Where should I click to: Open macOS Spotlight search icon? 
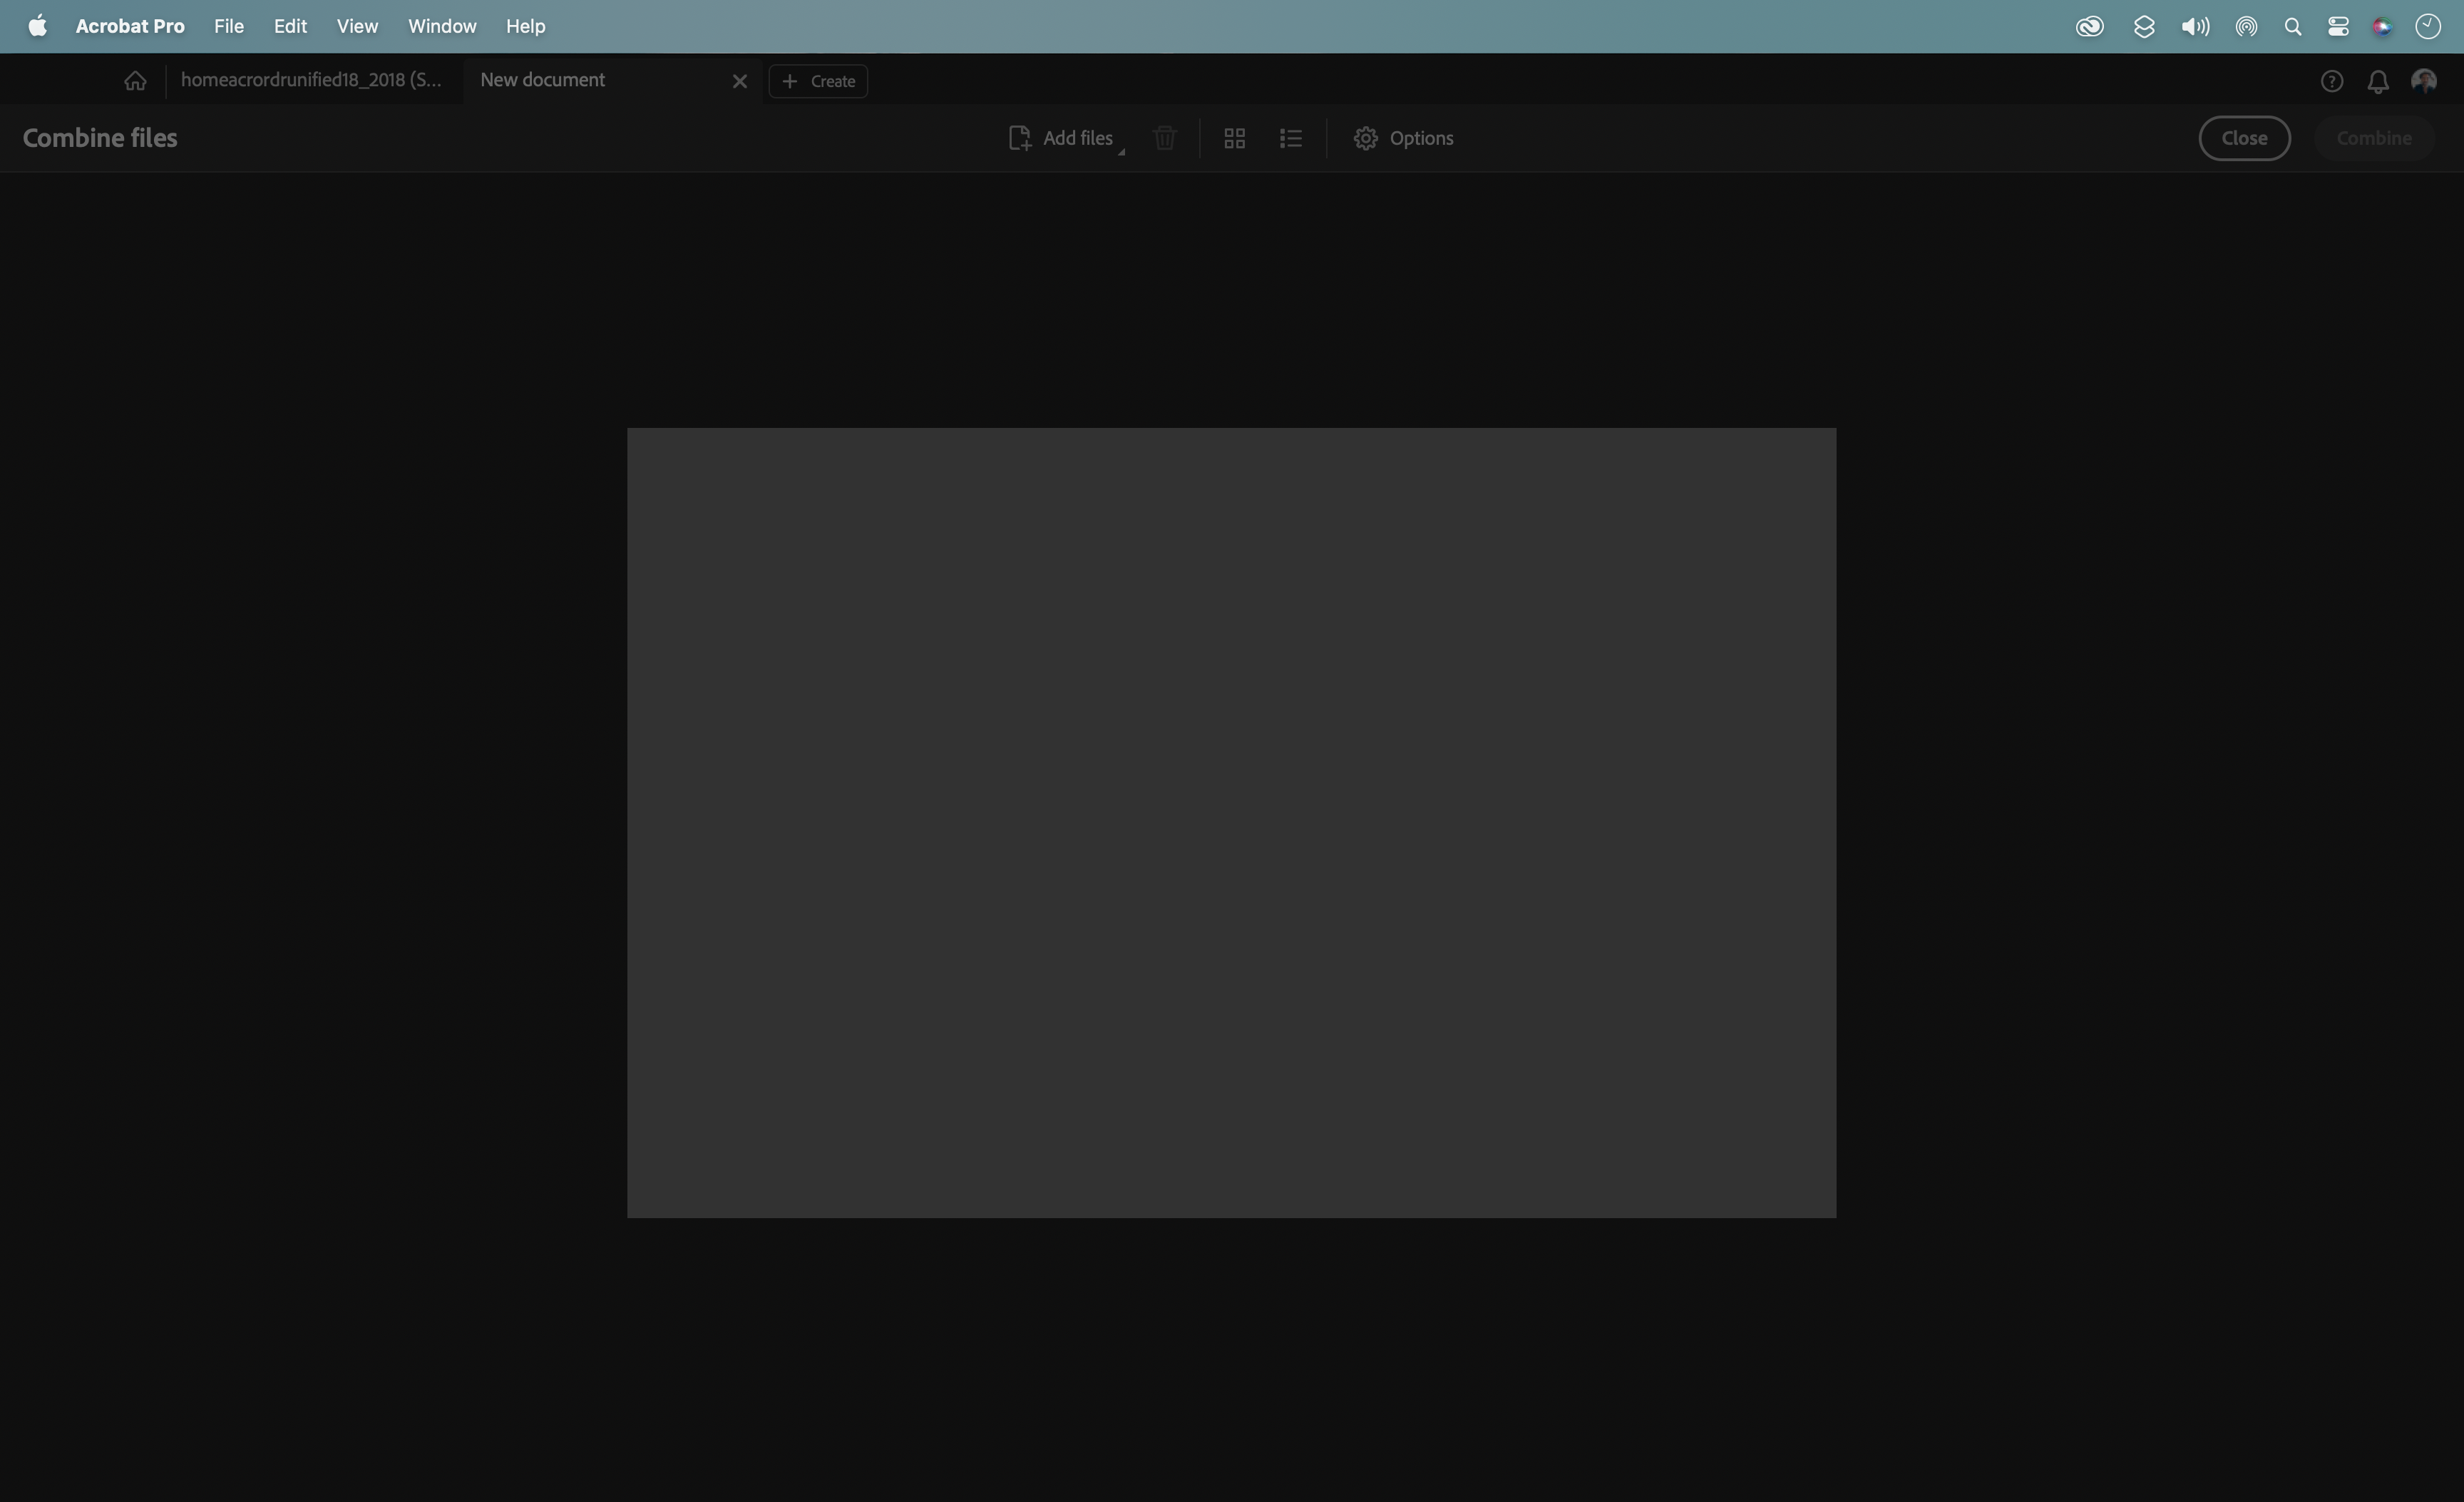click(2292, 26)
